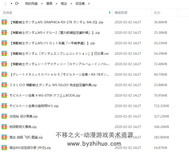Click size value 70.95MB

click(x=160, y=95)
